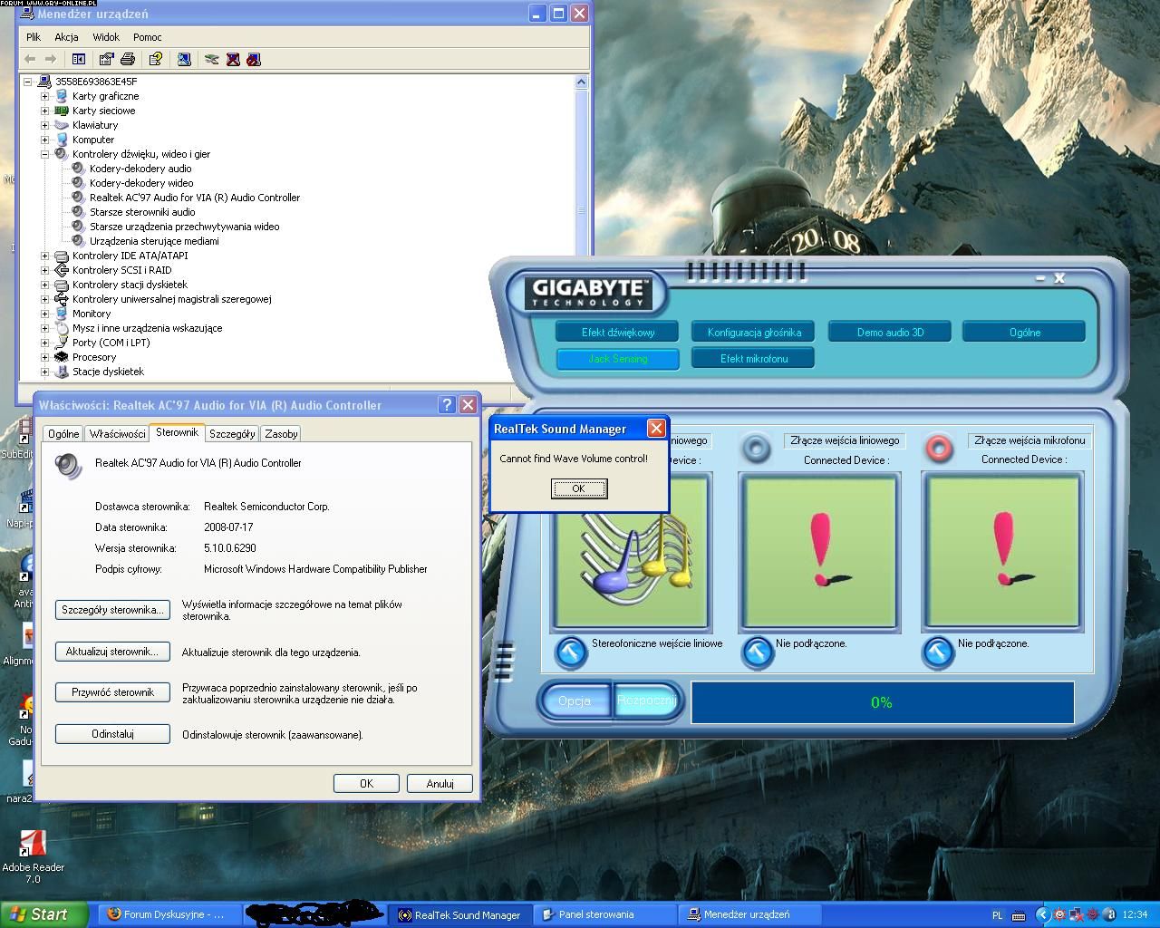Open the Ogólne section in Gigabyte panel
Viewport: 1160px width, 928px height.
point(1024,333)
